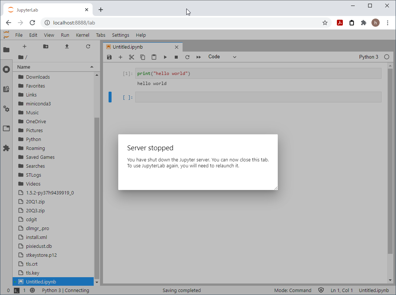Bookmark page with star icon
396x295 pixels.
[325, 23]
